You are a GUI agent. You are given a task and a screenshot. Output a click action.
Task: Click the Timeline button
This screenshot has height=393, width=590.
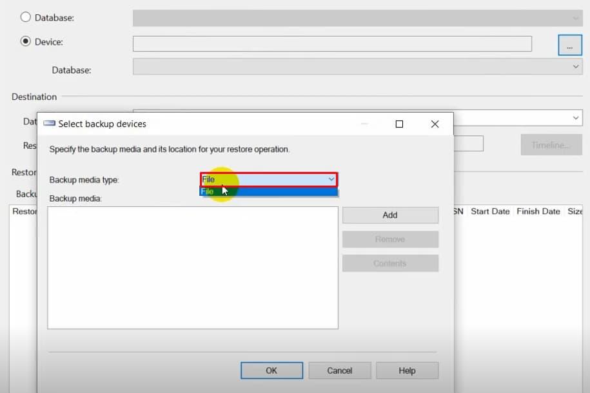click(x=551, y=145)
